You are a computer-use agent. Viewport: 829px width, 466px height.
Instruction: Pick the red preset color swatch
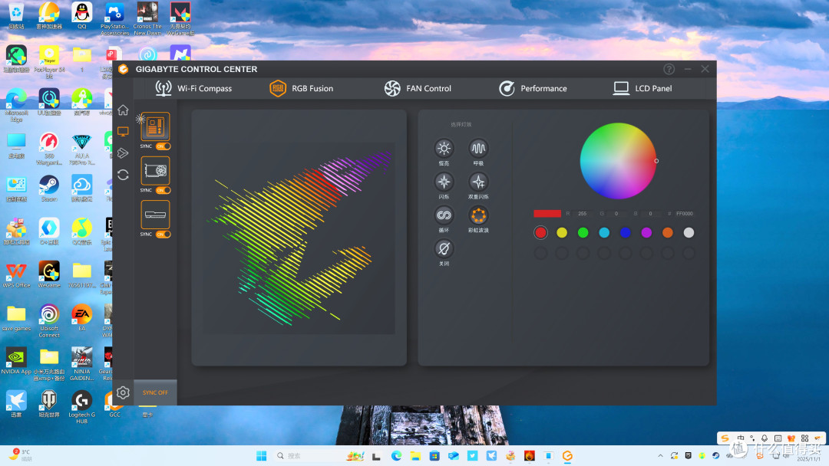[540, 233]
